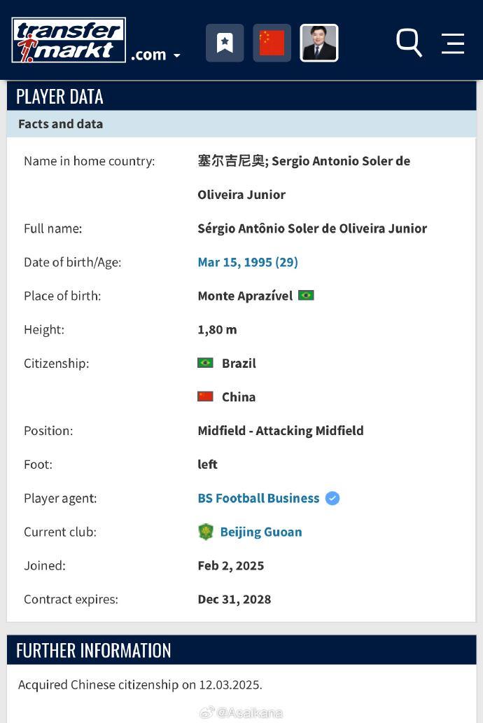Click the Transfermarkt logo
Image resolution: width=483 pixels, height=723 pixels.
[x=69, y=40]
